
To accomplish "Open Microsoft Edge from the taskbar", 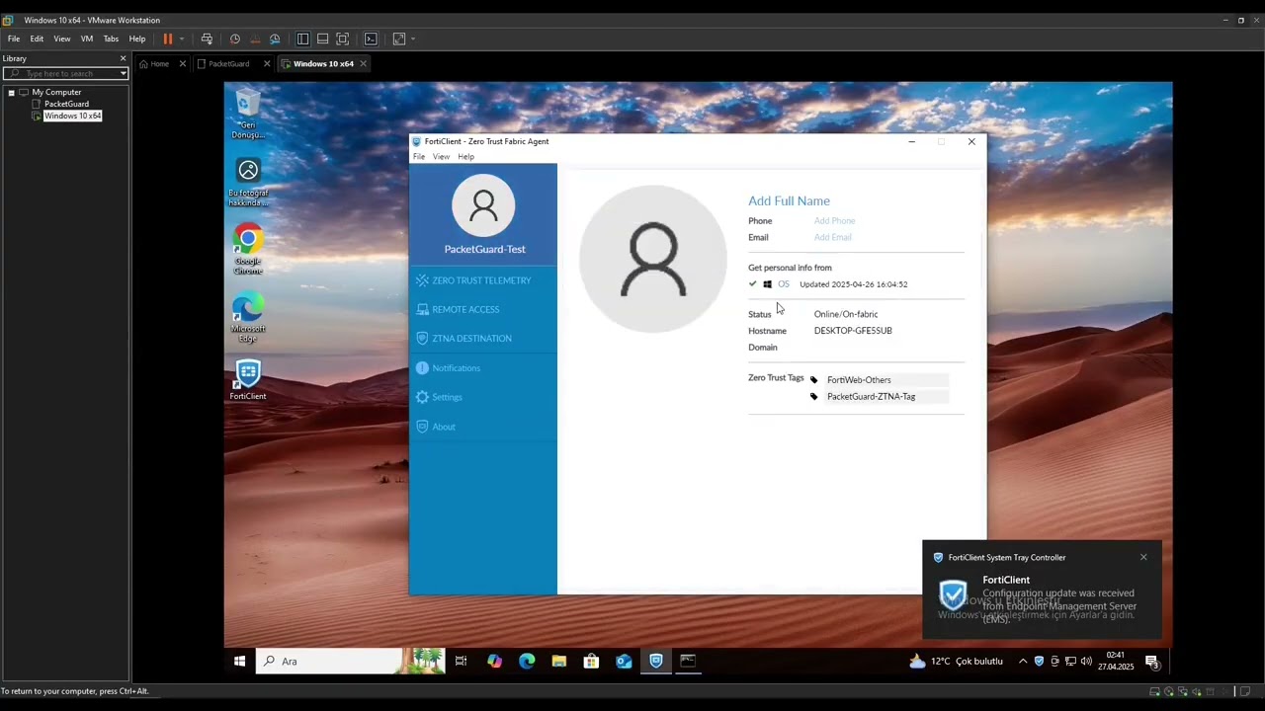I will coord(527,662).
